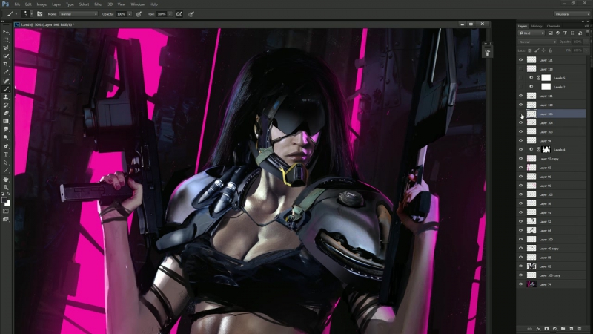This screenshot has height=334, width=593.
Task: Toggle the Brush panel icon in options bar
Action: [40, 14]
